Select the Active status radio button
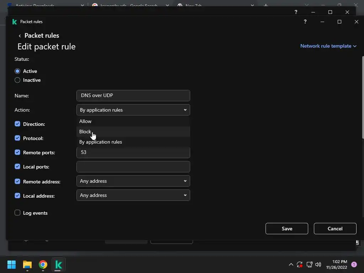 click(x=17, y=71)
